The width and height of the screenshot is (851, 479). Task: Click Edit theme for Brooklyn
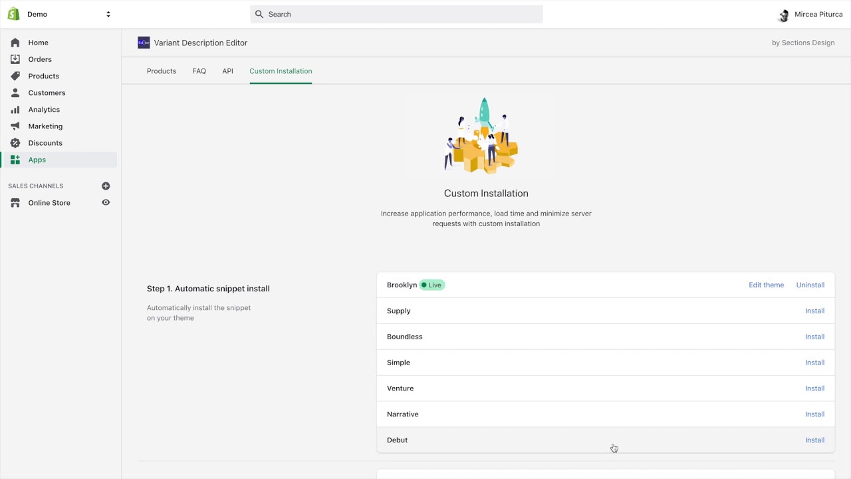(x=766, y=285)
